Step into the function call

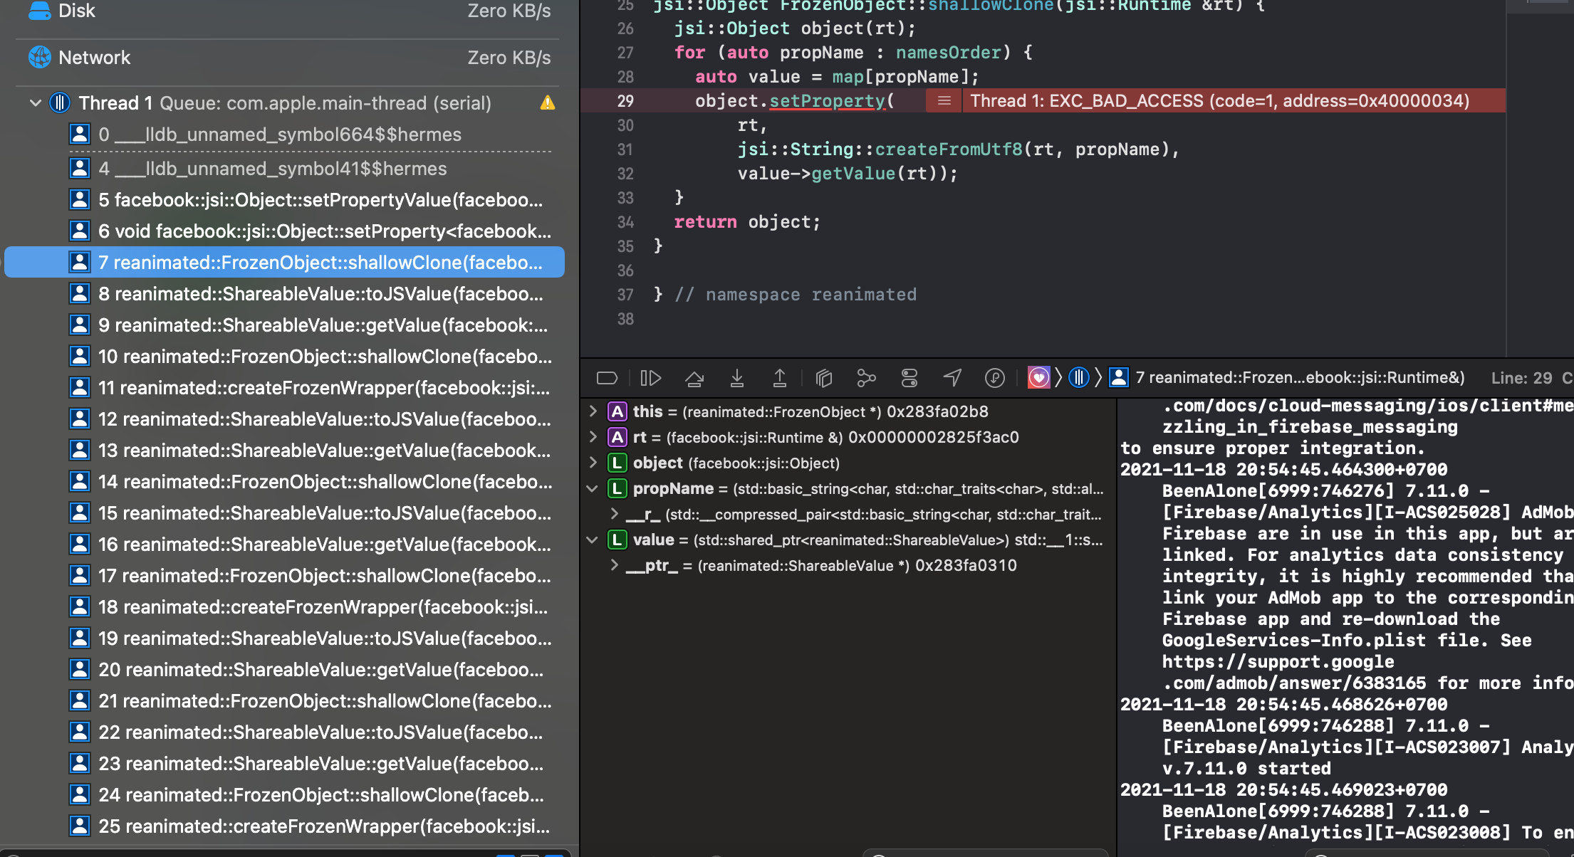coord(737,378)
